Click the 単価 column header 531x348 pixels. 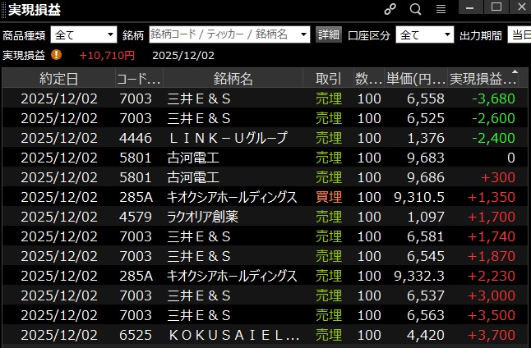(415, 79)
